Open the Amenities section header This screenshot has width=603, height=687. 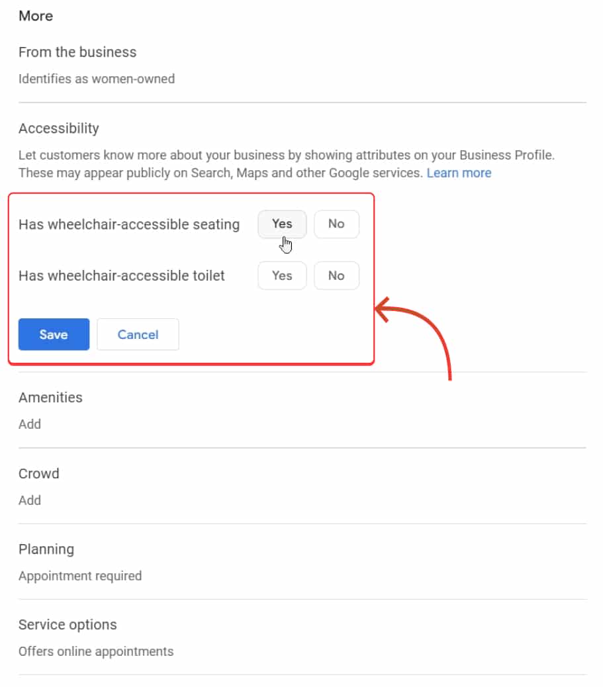(x=50, y=397)
